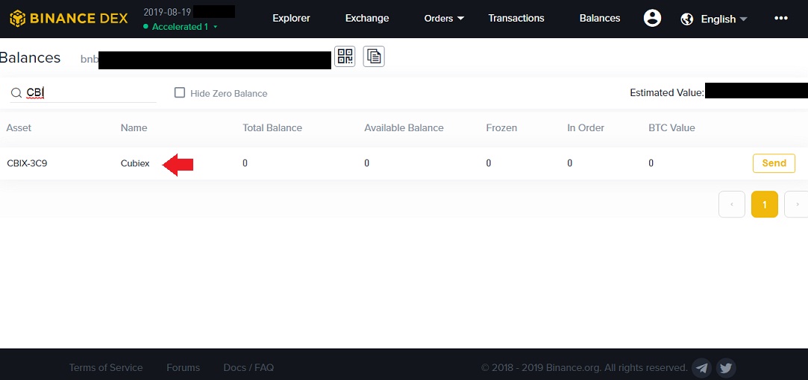Click the globe language icon

tap(686, 19)
